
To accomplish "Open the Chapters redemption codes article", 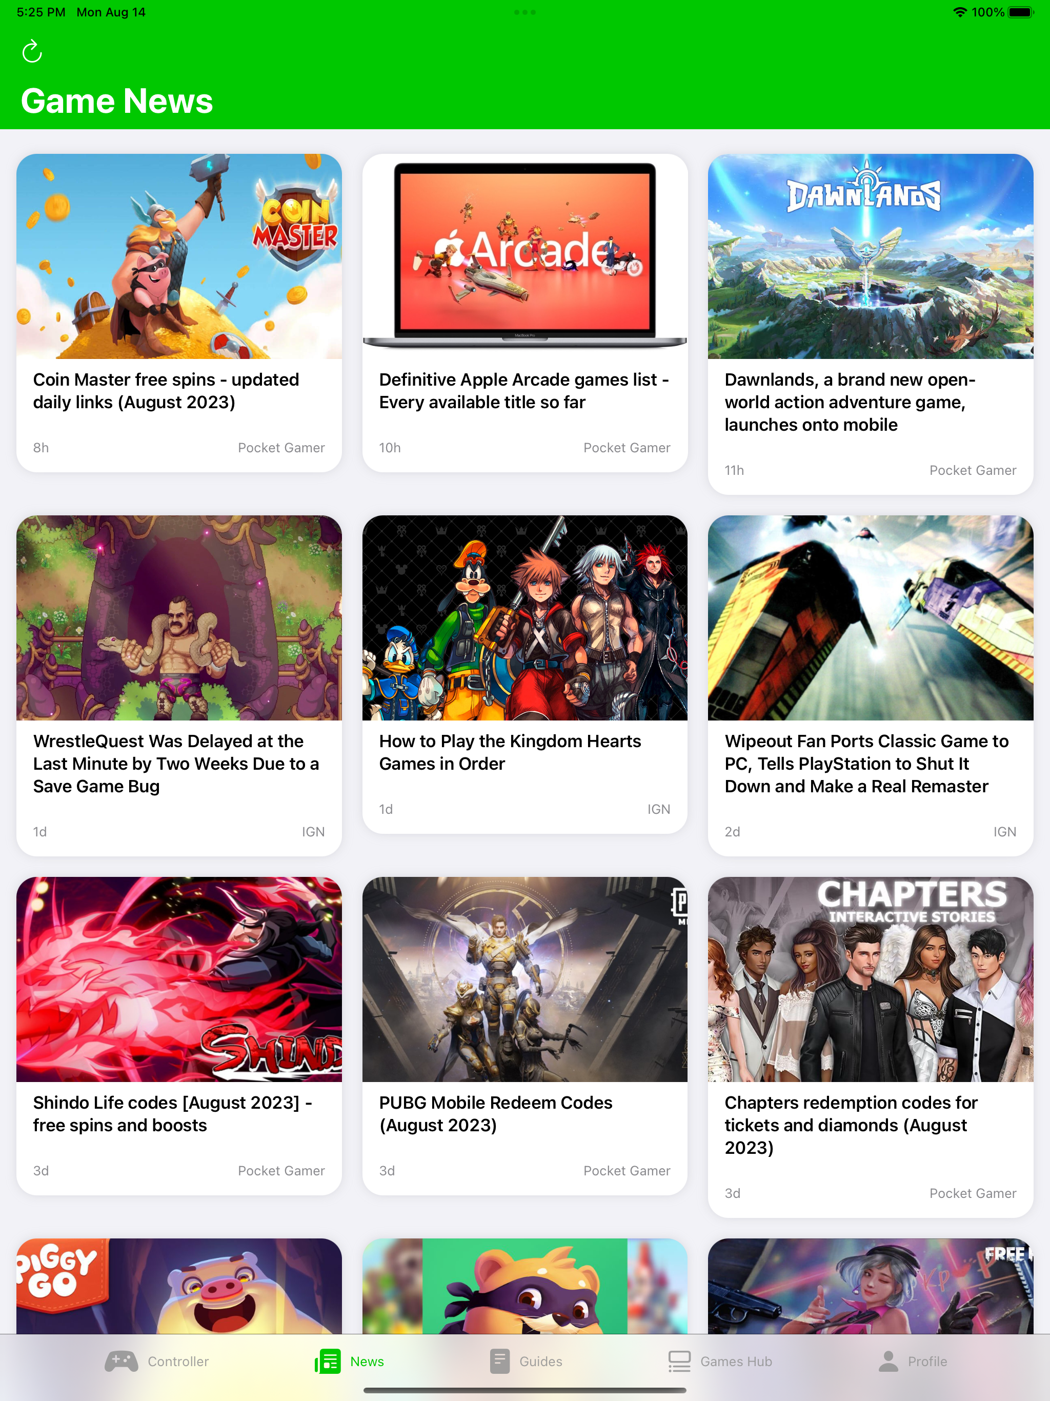I will click(x=870, y=1047).
